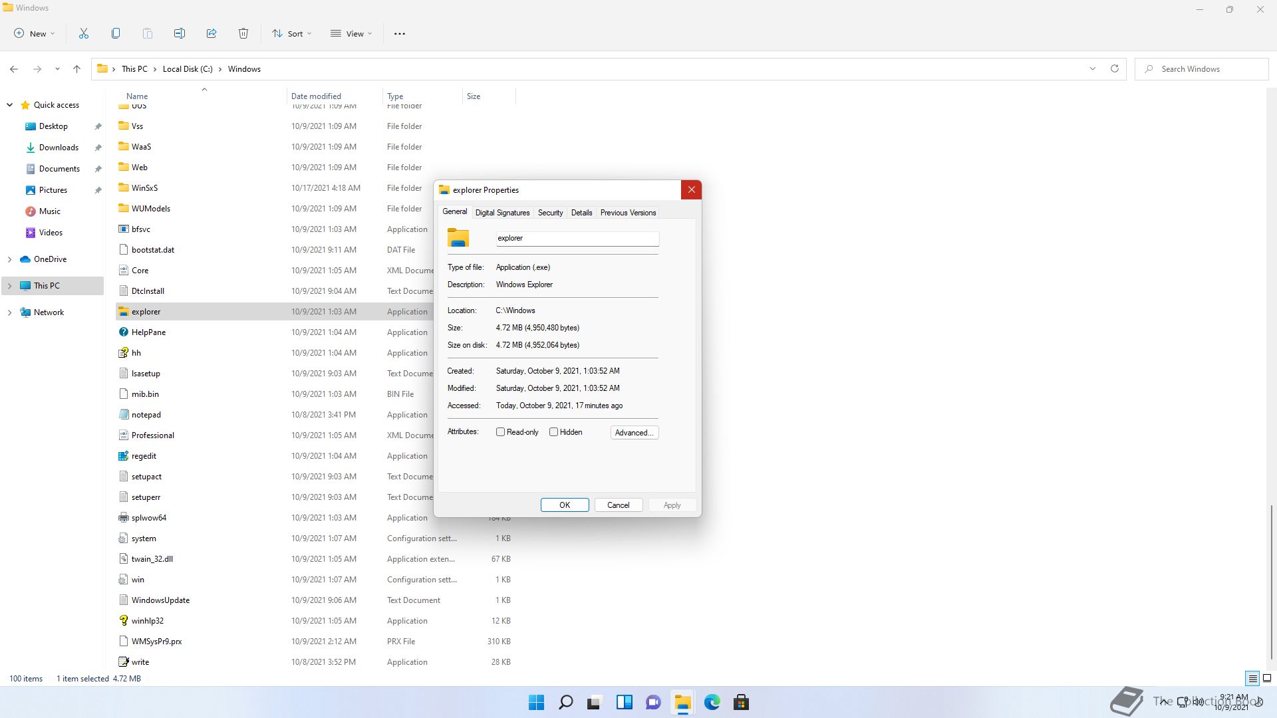Select the HelpPane application file
This screenshot has height=718, width=1277.
click(148, 332)
